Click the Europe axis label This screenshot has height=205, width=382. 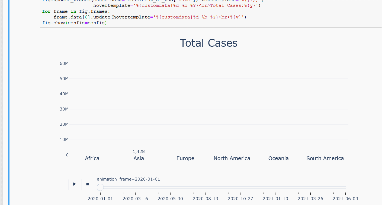(x=185, y=158)
